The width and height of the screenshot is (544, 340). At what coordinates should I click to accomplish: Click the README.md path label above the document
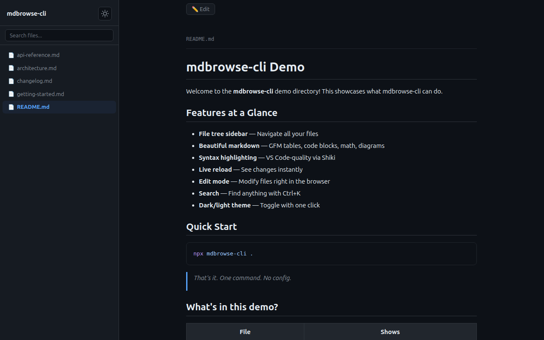tap(200, 39)
